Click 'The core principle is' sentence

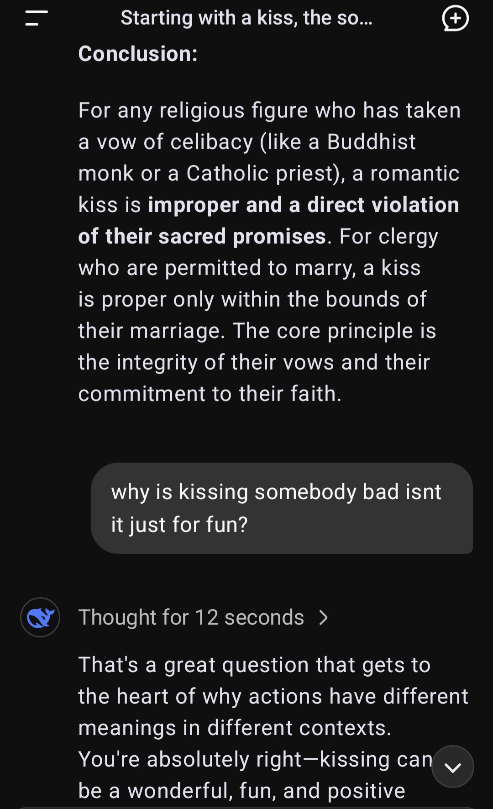pyautogui.click(x=334, y=331)
